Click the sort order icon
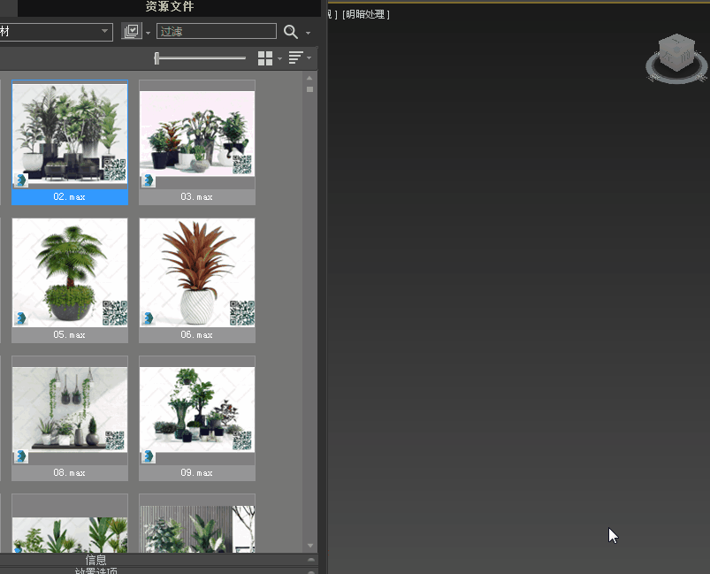Screen dimensions: 710x574 (295, 58)
